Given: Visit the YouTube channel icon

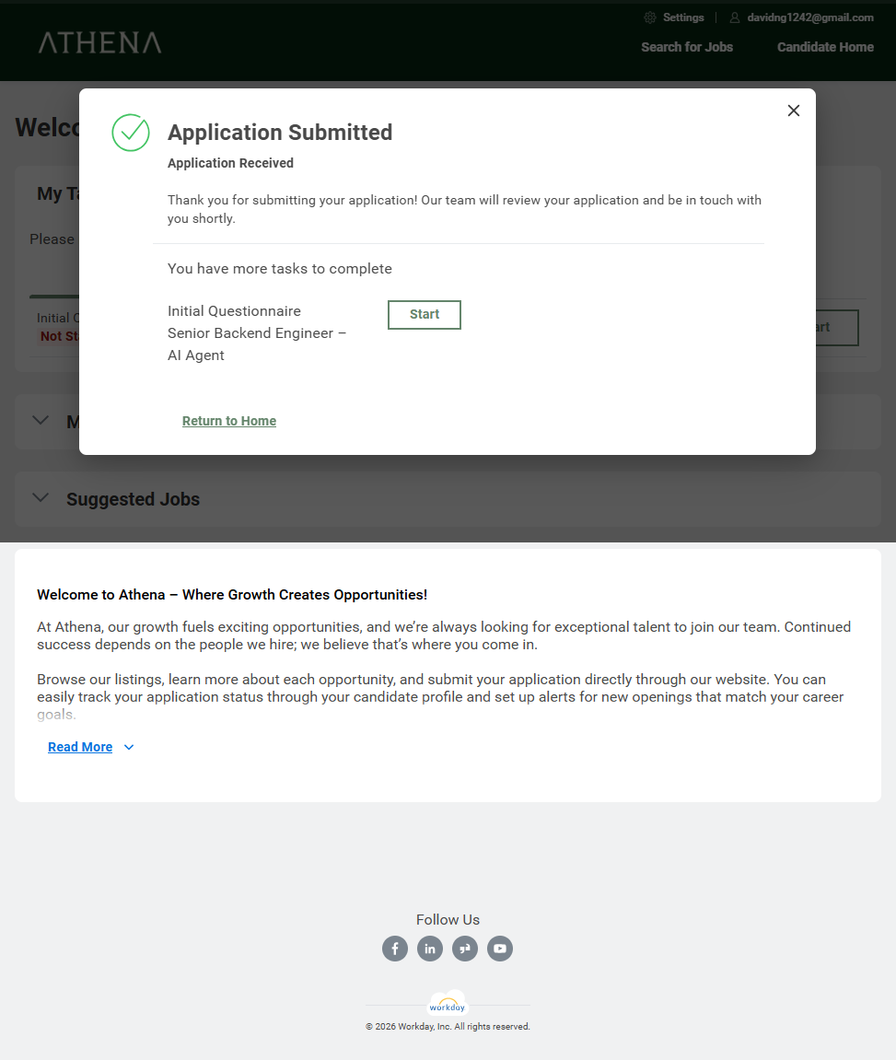Looking at the screenshot, I should point(500,949).
